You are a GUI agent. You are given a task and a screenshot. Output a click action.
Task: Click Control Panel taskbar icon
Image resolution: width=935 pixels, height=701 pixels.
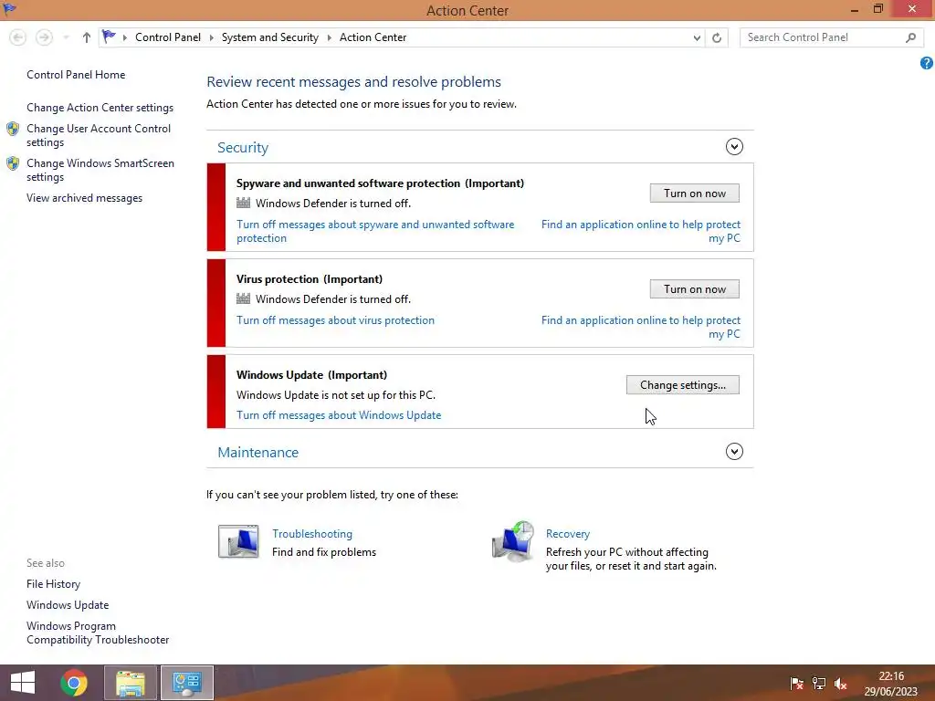click(187, 683)
